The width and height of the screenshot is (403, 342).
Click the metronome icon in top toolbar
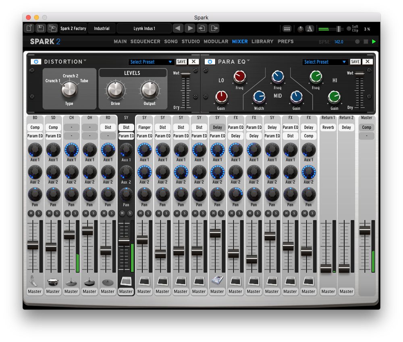(310, 29)
